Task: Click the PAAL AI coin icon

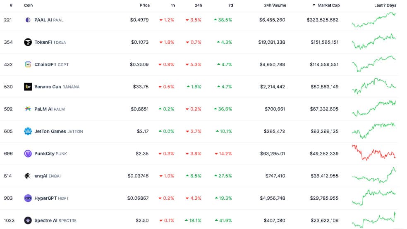Action: click(x=28, y=20)
